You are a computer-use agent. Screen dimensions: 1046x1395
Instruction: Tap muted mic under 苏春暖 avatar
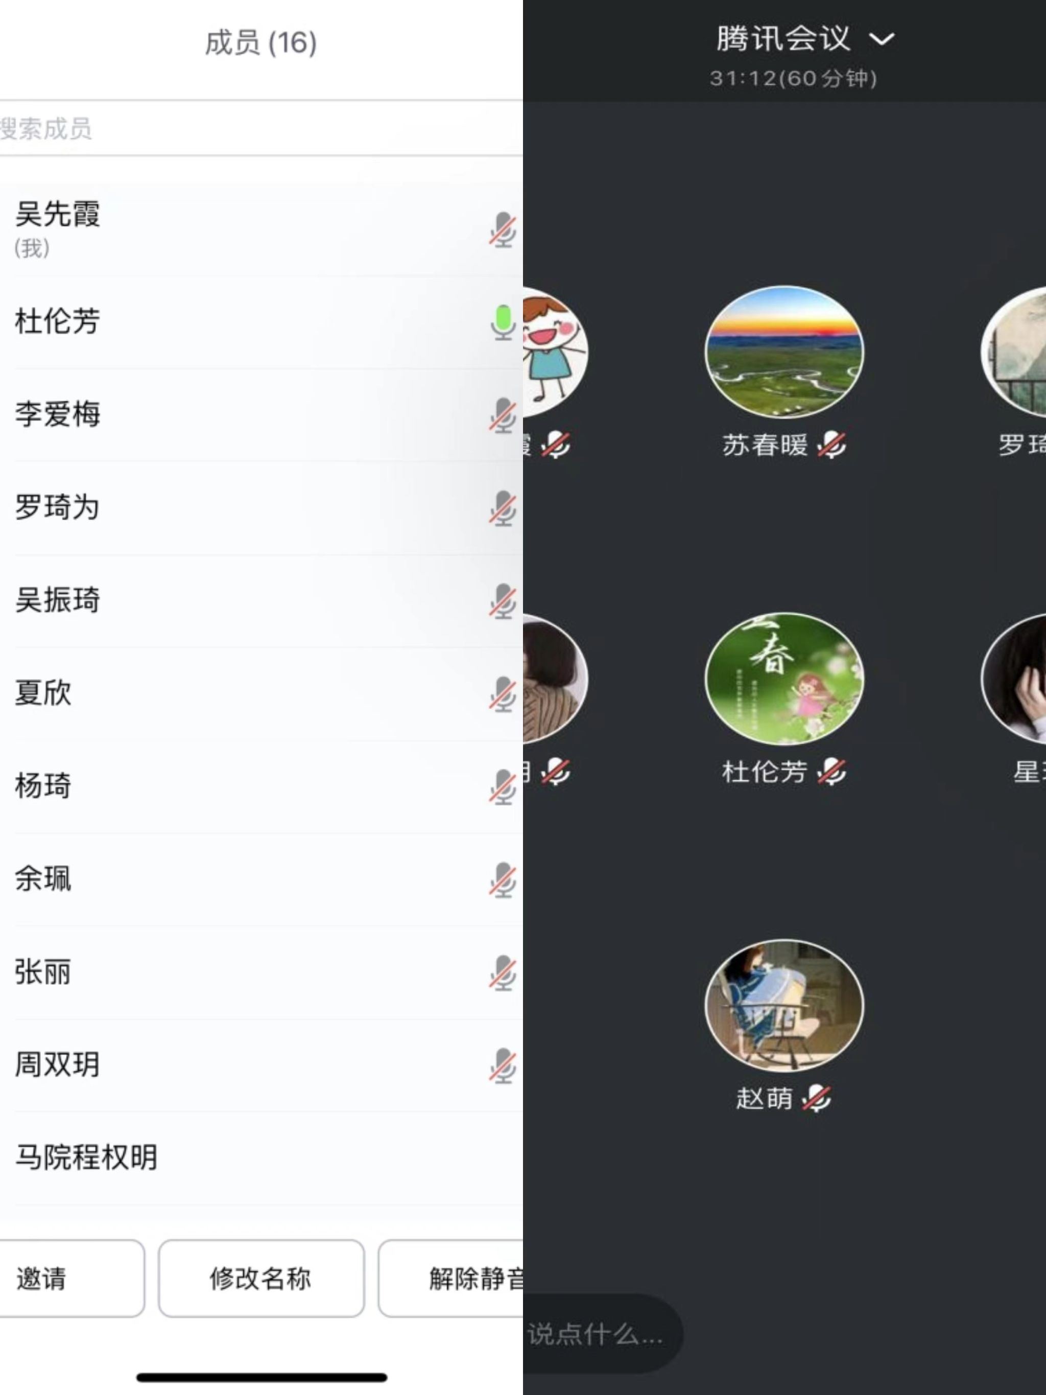(831, 445)
